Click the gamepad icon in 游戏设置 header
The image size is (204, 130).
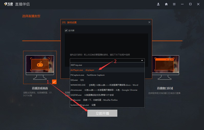64,23
